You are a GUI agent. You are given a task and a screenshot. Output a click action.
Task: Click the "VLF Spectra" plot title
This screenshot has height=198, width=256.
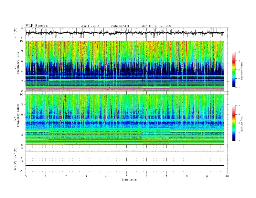pyautogui.click(x=37, y=26)
